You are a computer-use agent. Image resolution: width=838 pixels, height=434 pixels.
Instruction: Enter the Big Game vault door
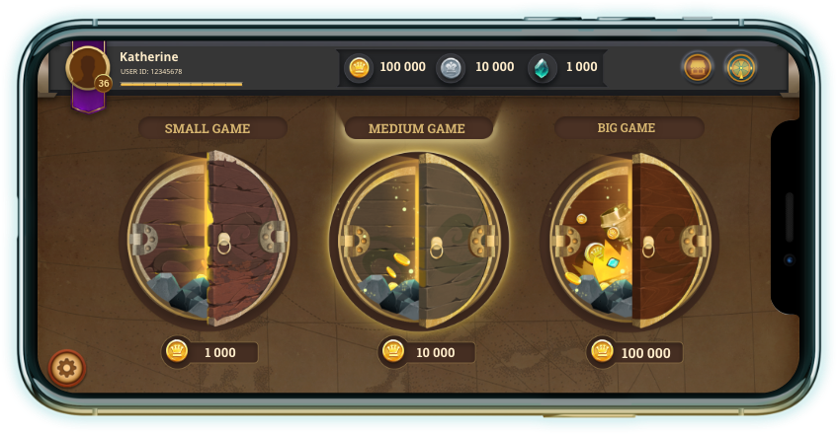[629, 241]
